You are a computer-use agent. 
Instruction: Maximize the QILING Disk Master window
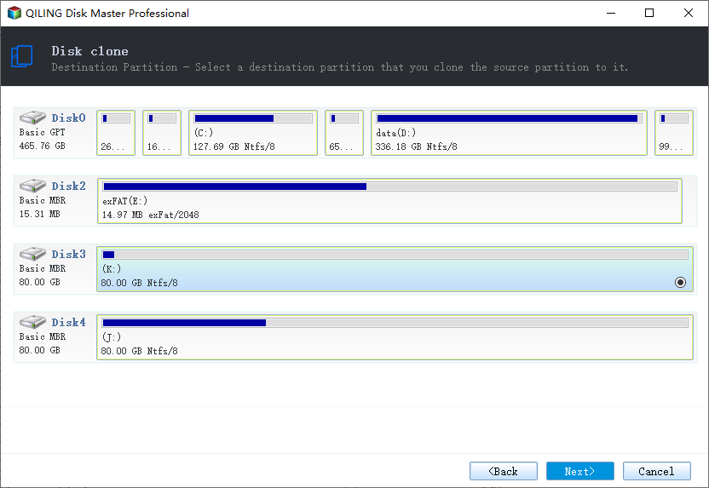tap(649, 13)
